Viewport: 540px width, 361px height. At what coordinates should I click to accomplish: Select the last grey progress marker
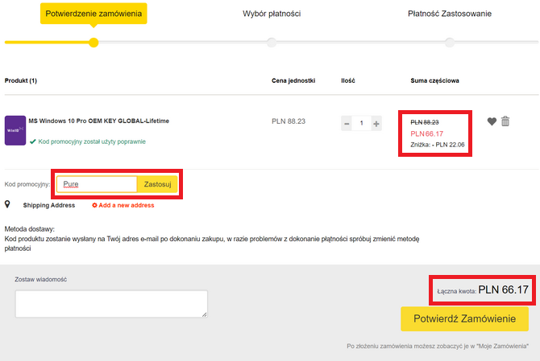pos(450,43)
